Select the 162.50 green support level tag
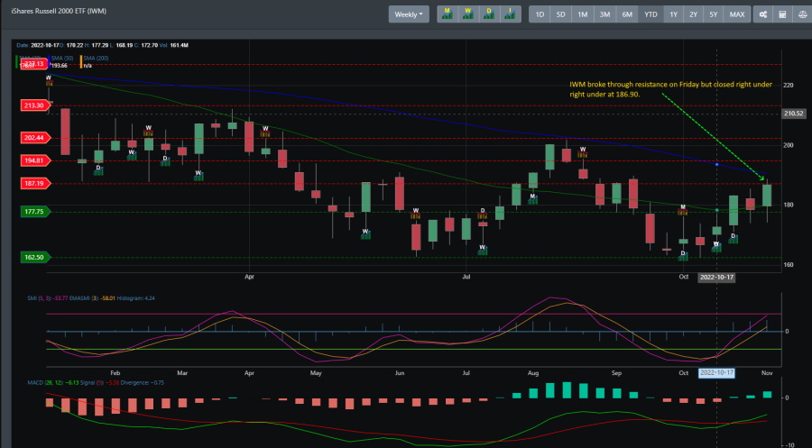Screen dimensions: 812x448 coord(35,257)
